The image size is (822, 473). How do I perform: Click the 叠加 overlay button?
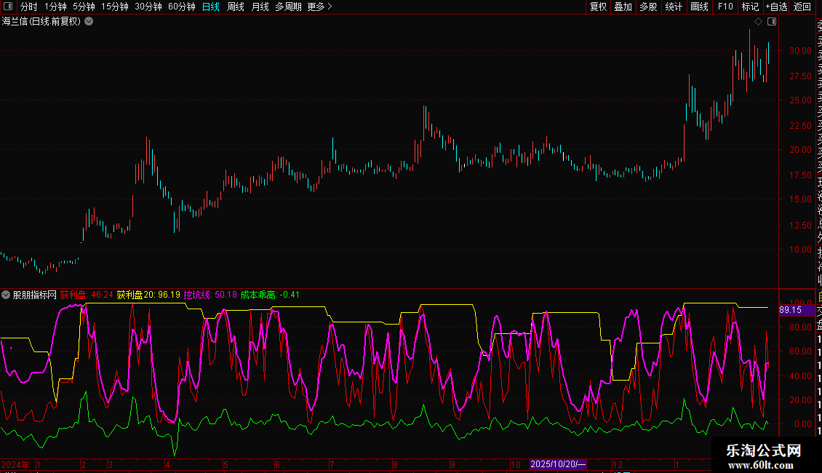pyautogui.click(x=623, y=7)
